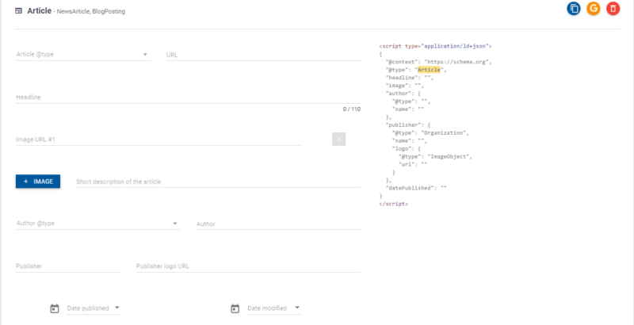This screenshot has height=325, width=634.
Task: Expand the Article @type dropdown
Action: 146,55
